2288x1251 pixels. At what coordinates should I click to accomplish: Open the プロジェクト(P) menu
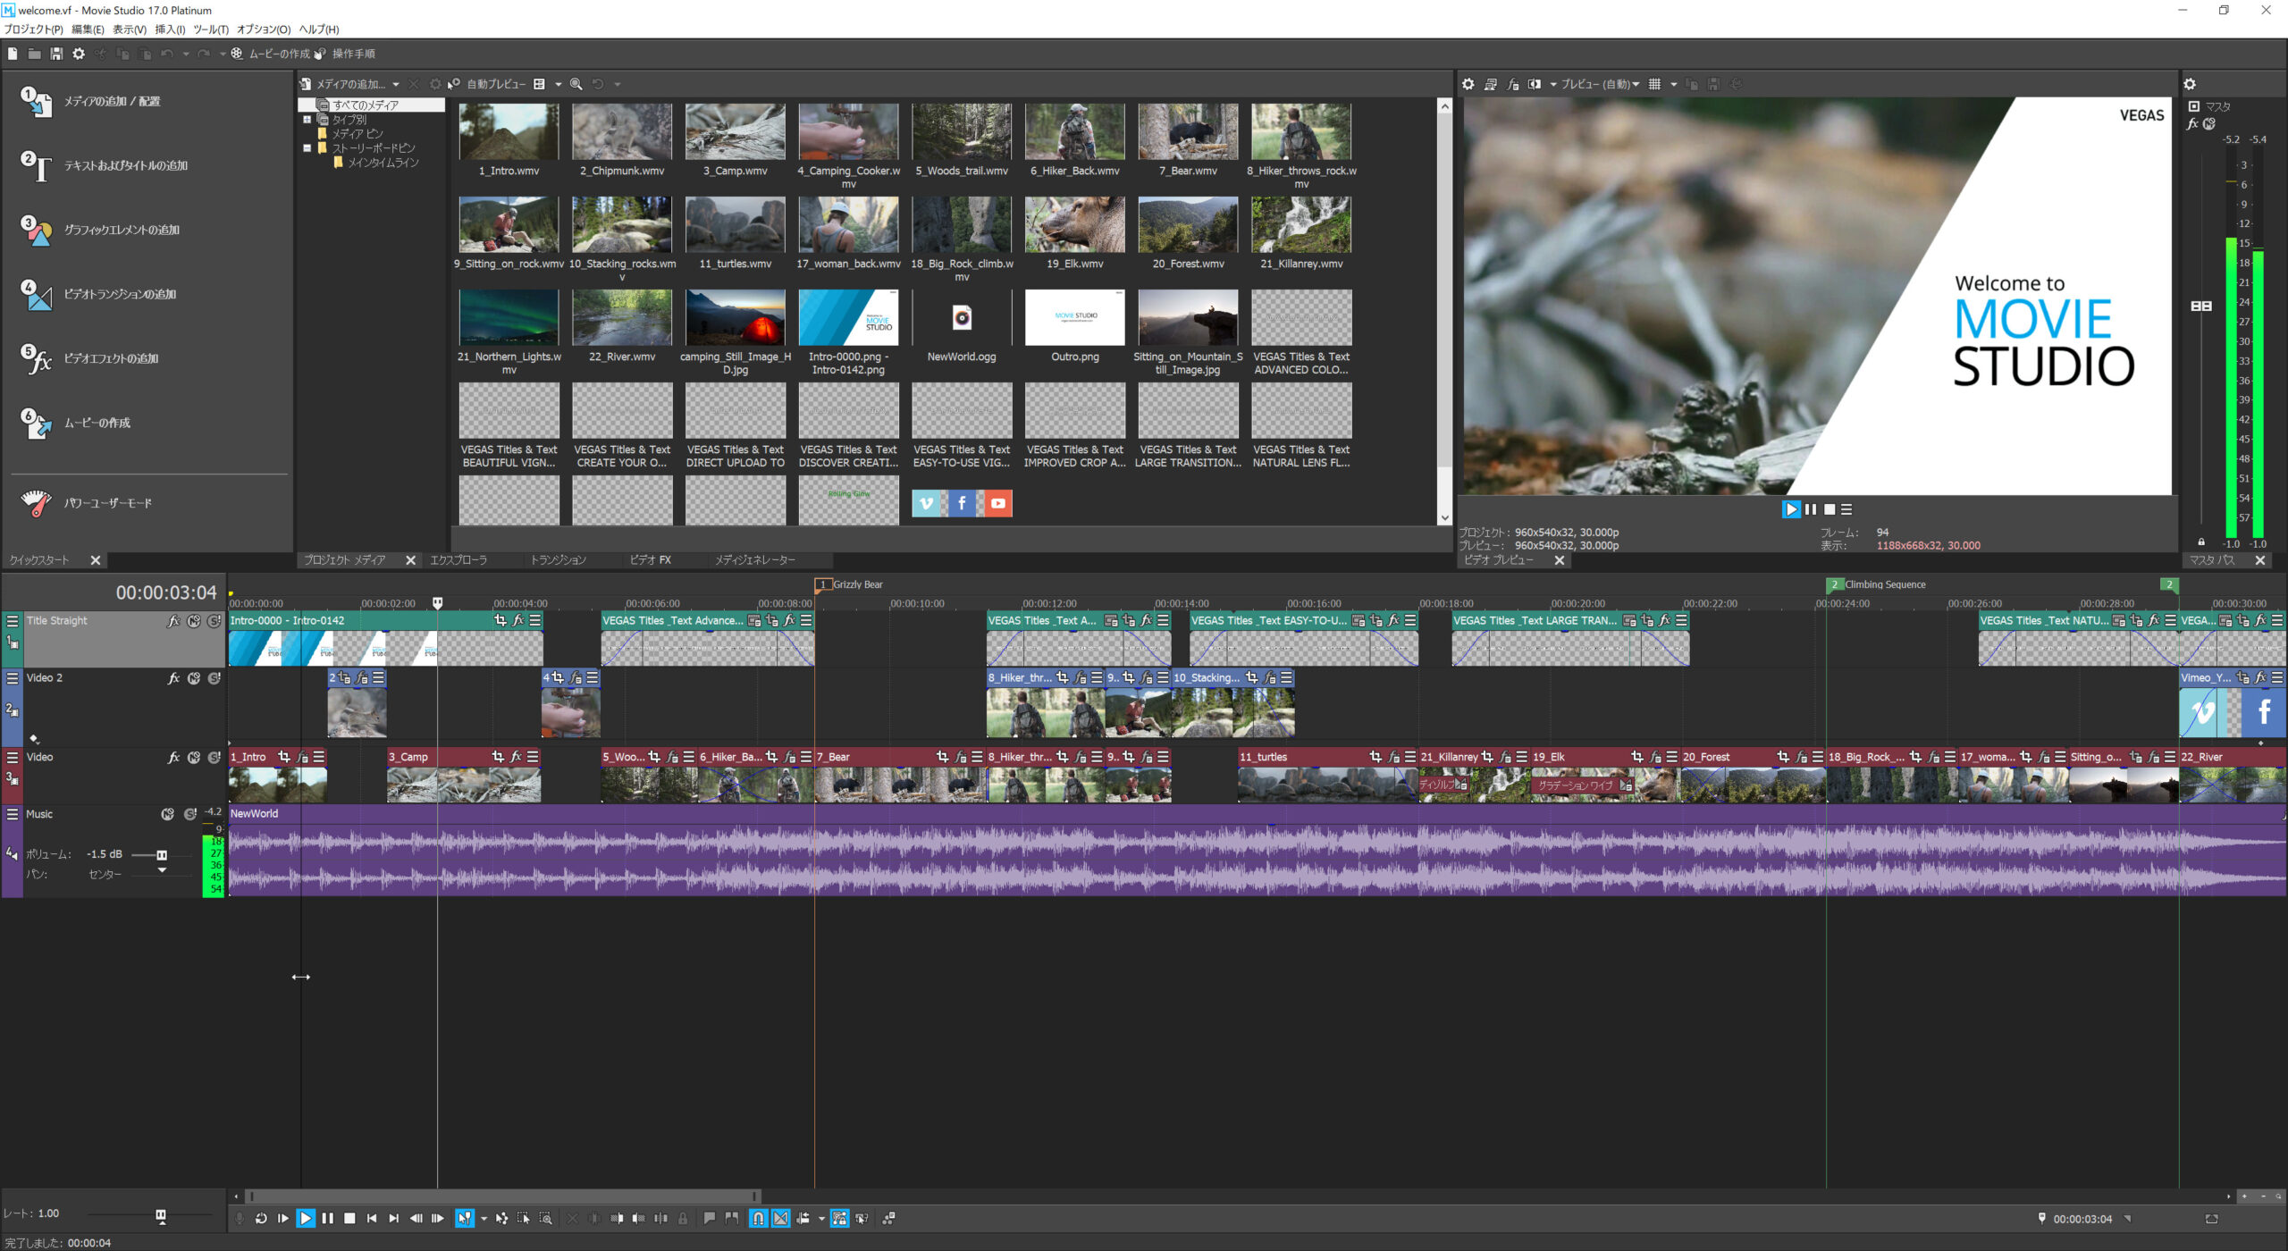(33, 29)
